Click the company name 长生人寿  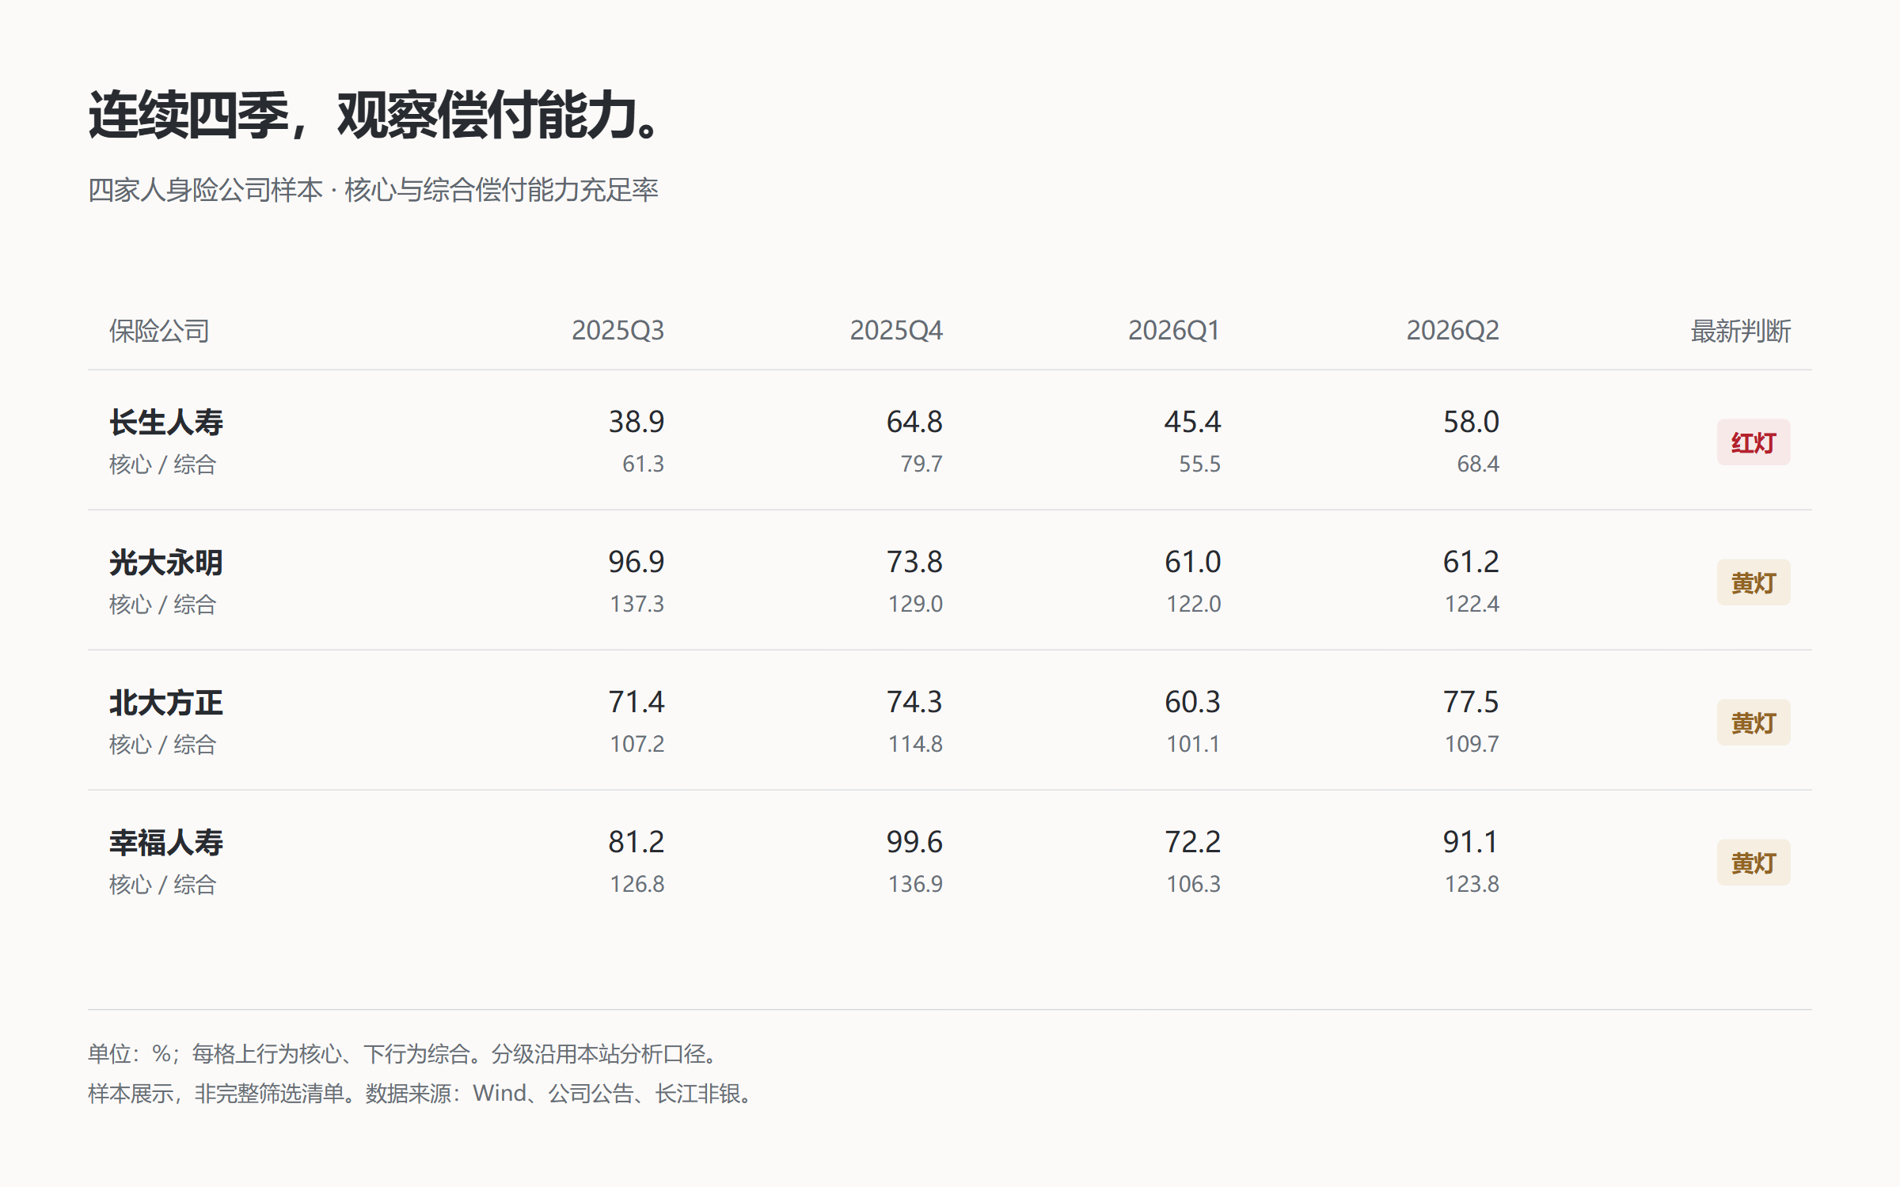point(166,423)
